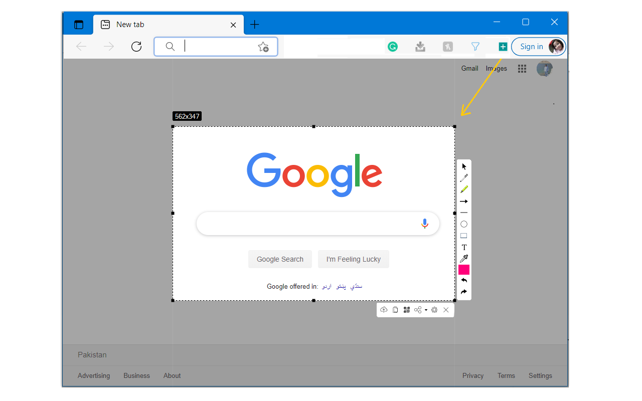The image size is (642, 401).
Task: Click inside the address bar
Action: (216, 47)
